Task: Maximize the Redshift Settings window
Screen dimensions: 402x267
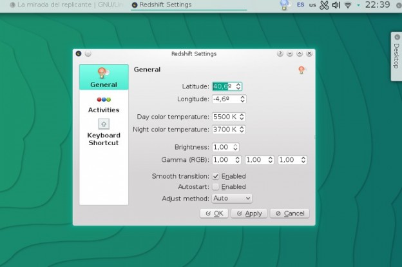Action: (300, 54)
